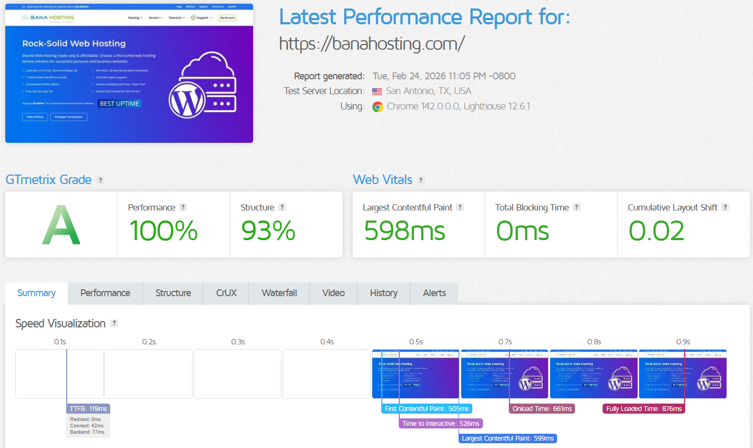Open the Alerts tab

click(x=434, y=293)
